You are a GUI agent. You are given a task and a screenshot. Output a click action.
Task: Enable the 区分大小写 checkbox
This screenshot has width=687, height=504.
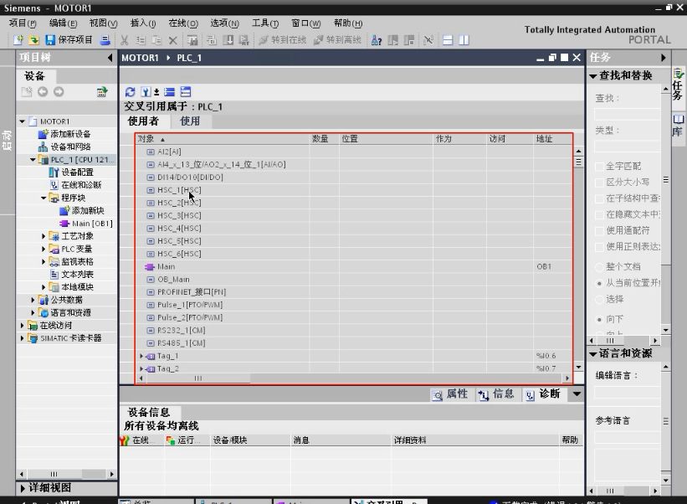click(x=600, y=183)
